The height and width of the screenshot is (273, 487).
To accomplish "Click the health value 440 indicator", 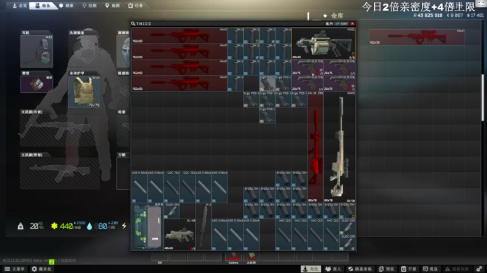I will coord(66,226).
